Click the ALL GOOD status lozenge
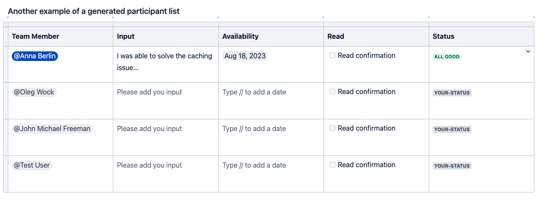This screenshot has width=543, height=199. click(x=447, y=57)
